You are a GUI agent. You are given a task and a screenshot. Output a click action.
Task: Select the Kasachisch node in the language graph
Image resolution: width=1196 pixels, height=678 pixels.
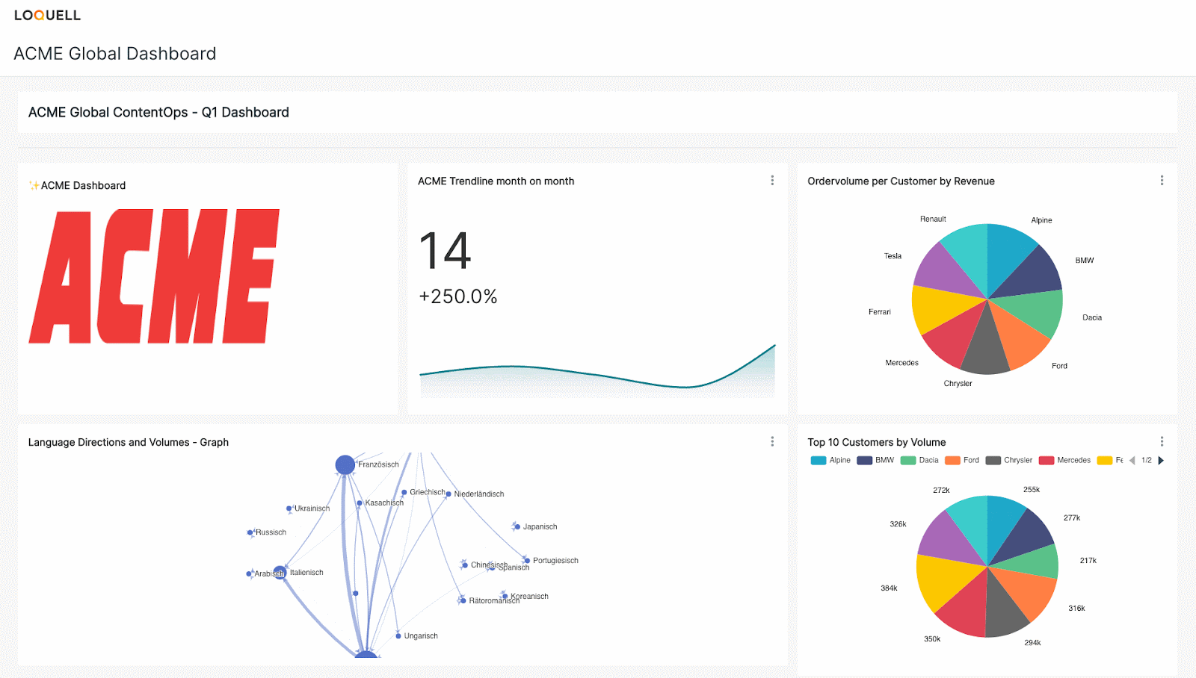(360, 503)
